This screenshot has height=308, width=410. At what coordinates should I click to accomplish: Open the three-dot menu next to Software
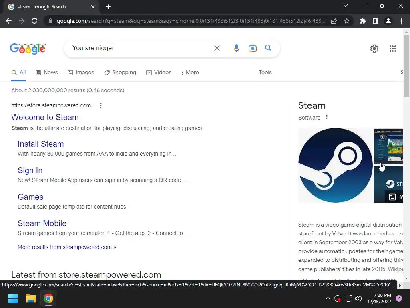[327, 117]
